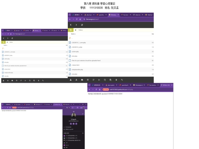The image size is (199, 149).
Task: Click refresh icon in smaller file manager window
Action: click(x=12, y=38)
